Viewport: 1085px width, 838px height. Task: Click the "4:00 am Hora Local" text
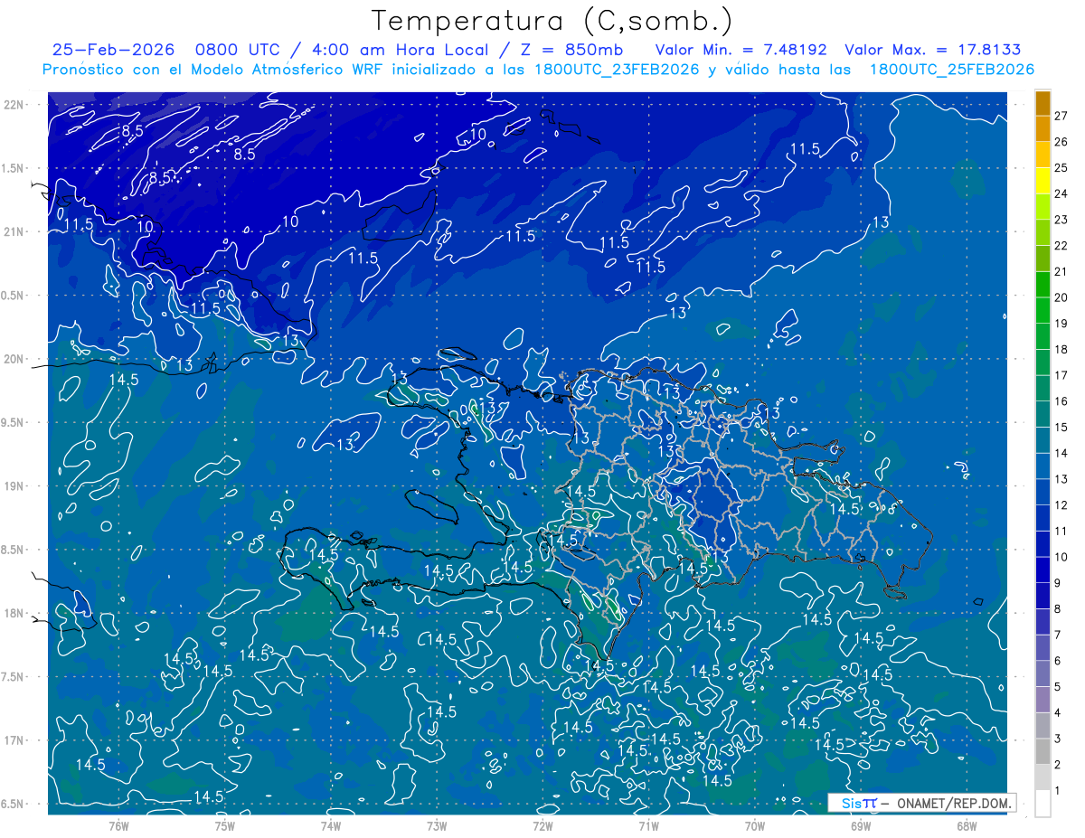(400, 50)
